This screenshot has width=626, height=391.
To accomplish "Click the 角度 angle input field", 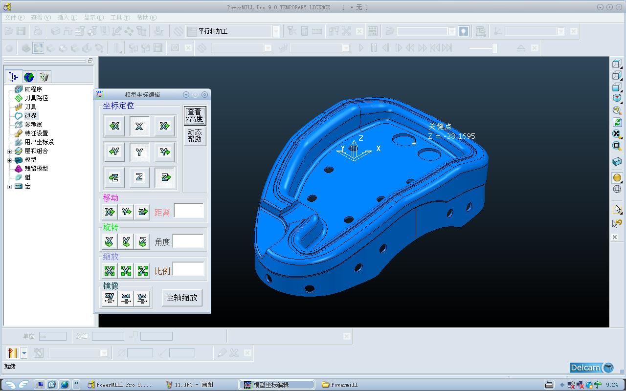I will 188,241.
